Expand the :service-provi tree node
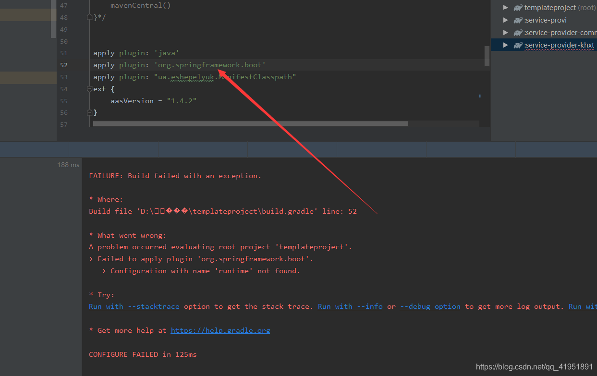Image resolution: width=597 pixels, height=376 pixels. coord(505,20)
